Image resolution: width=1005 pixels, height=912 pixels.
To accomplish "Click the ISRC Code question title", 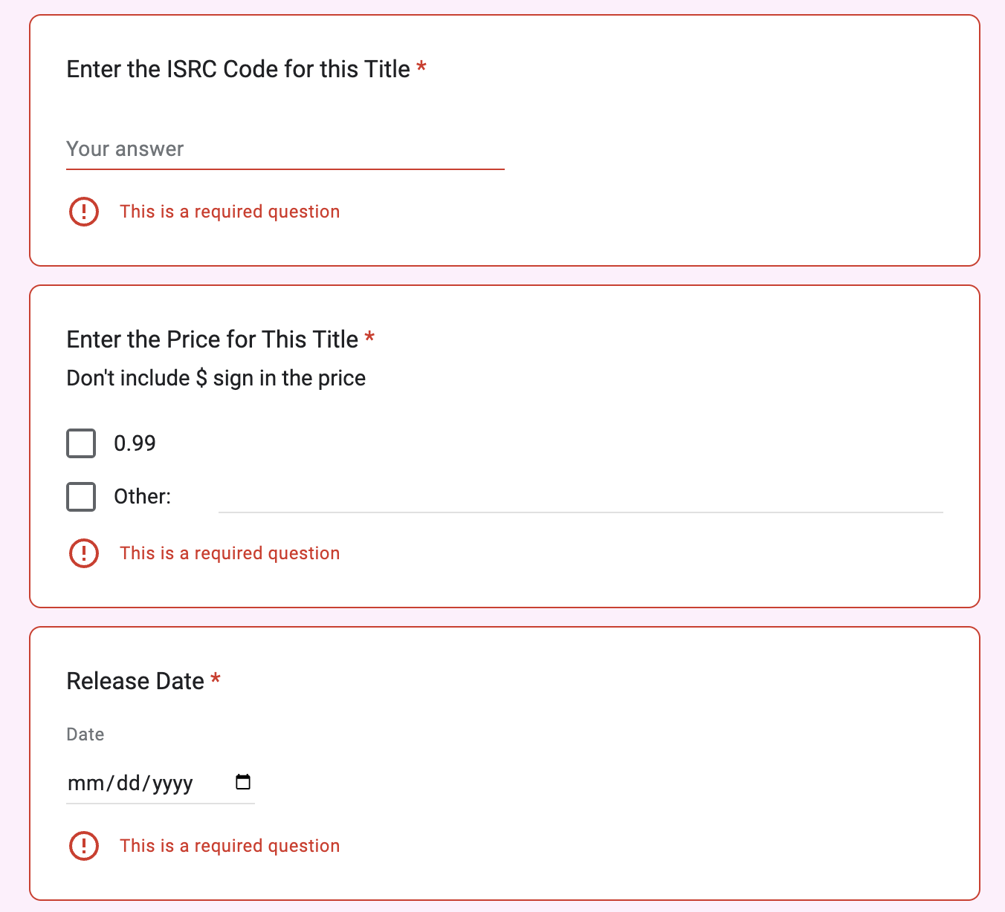I will (x=238, y=69).
